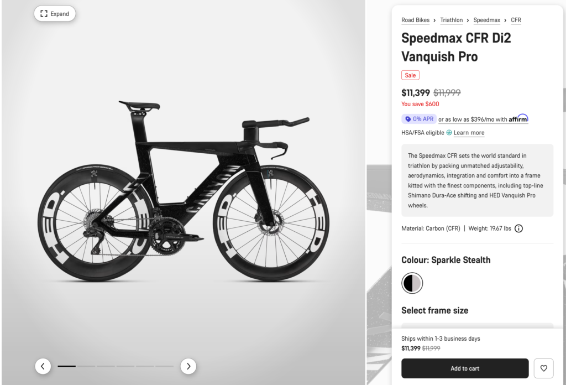Screen dimensions: 566x385
Task: Jump to the second image slide indicator
Action: coord(86,366)
